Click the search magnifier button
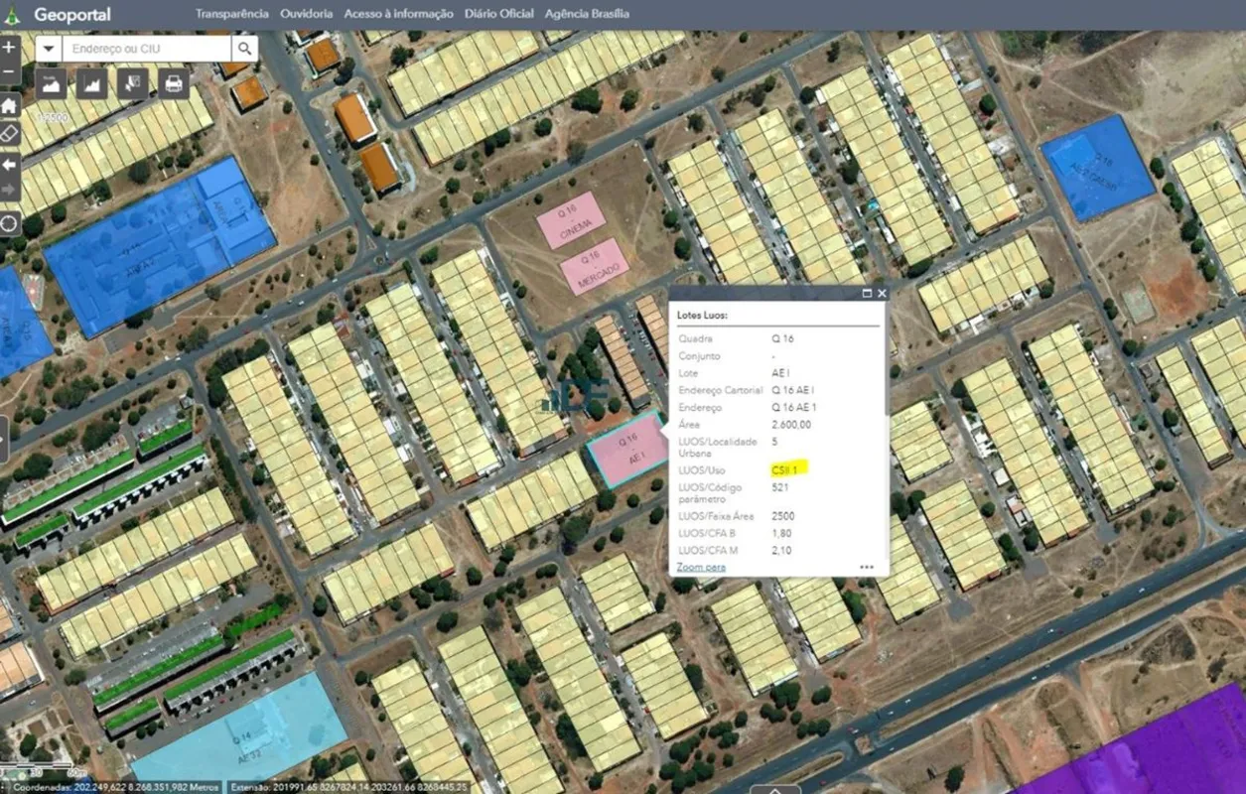This screenshot has height=794, width=1246. click(244, 49)
